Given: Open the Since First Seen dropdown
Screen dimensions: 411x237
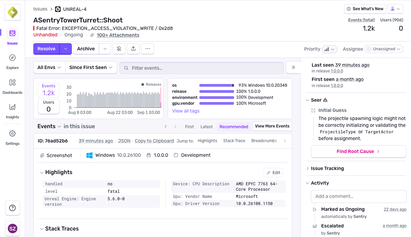Looking at the screenshot, I should 91,67.
